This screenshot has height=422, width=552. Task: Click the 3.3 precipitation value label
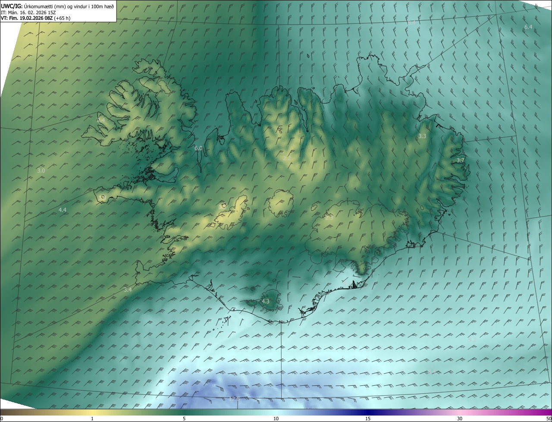click(x=422, y=136)
